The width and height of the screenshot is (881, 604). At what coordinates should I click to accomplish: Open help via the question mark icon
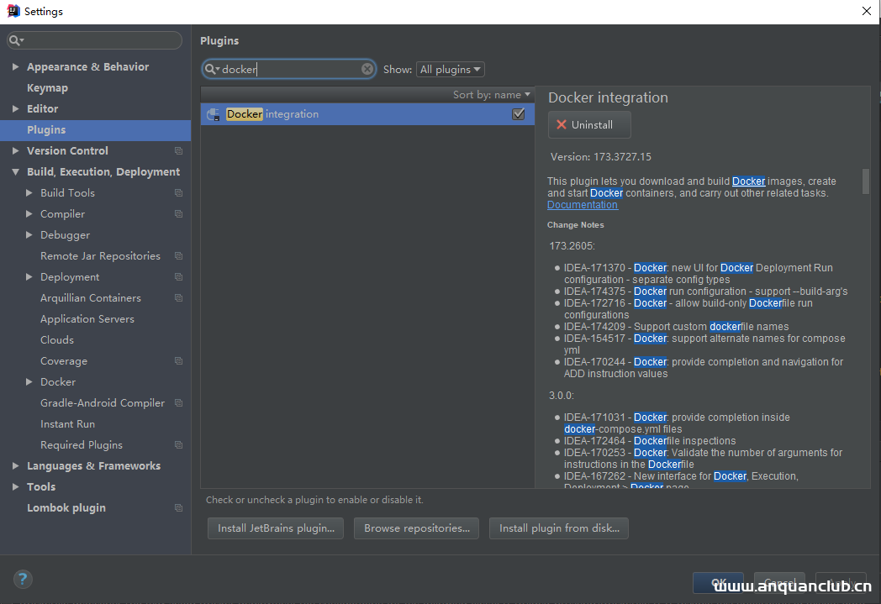[22, 579]
